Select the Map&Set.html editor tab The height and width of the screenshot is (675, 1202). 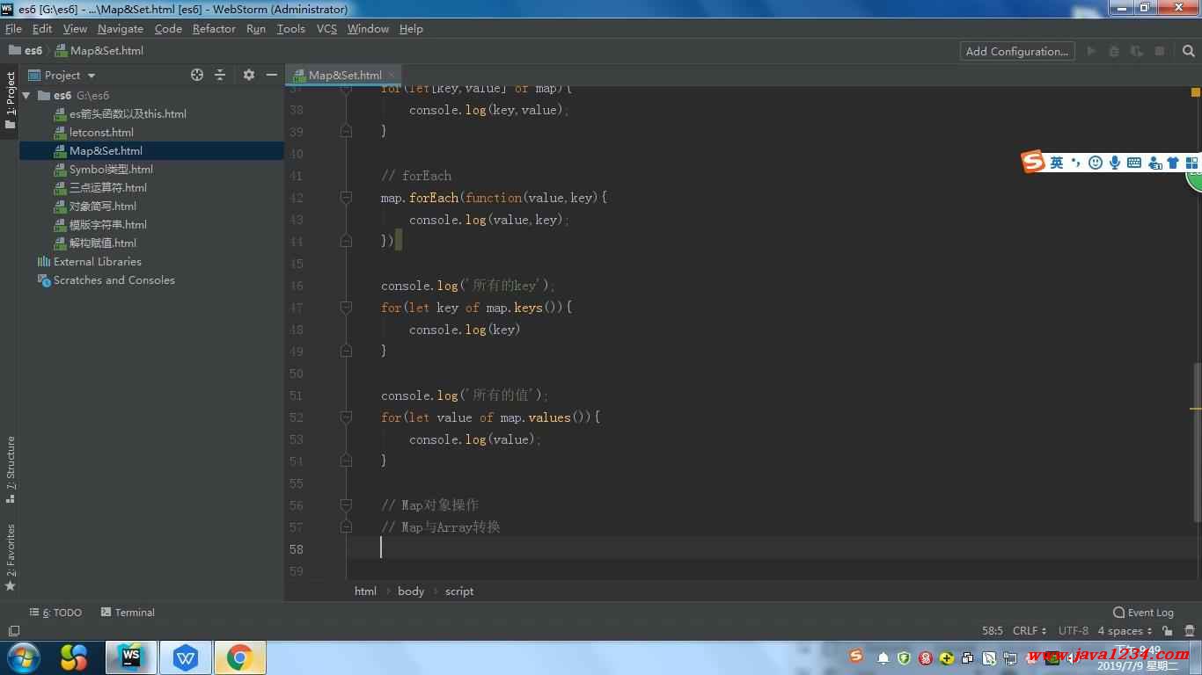pos(344,75)
